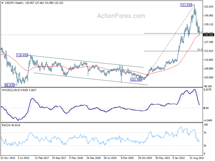Click the 98.970 low price label
215x161 pixels.
[x=9, y=85]
